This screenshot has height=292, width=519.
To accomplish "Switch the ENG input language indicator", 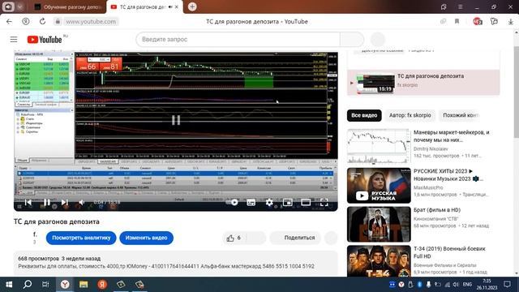I will tap(467, 285).
